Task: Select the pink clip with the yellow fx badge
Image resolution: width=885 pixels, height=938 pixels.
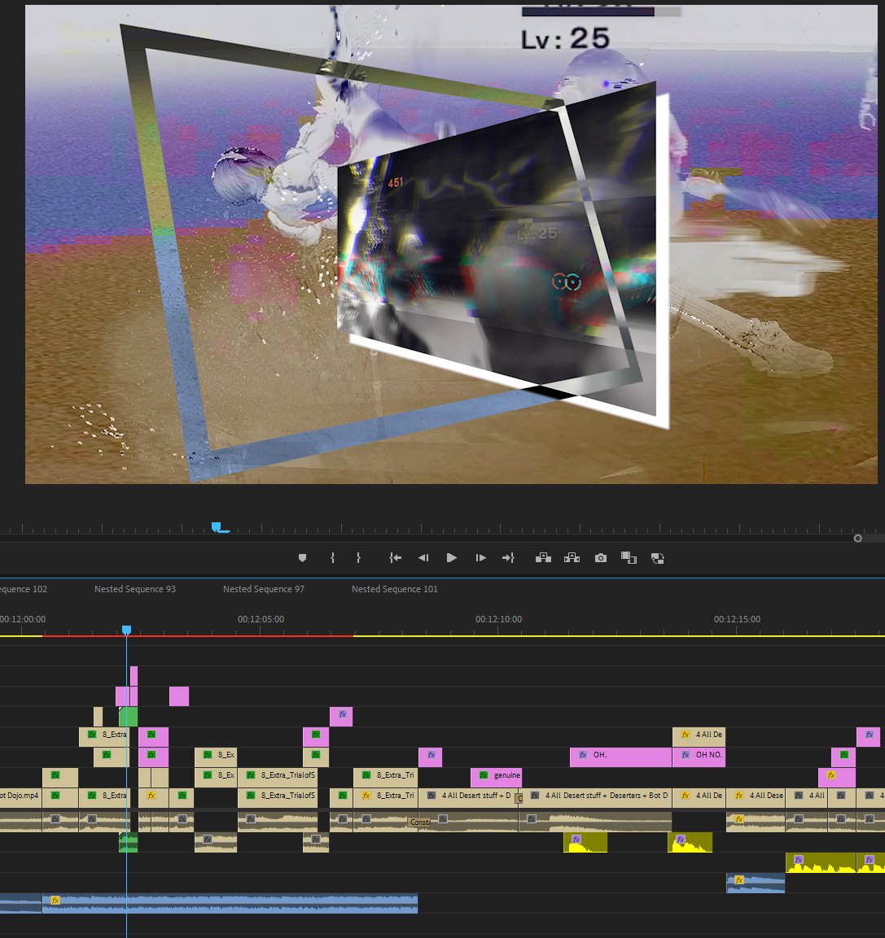Action: (x=836, y=778)
